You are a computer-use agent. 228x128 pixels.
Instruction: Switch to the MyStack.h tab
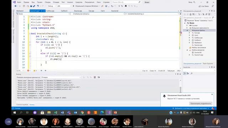point(20,11)
